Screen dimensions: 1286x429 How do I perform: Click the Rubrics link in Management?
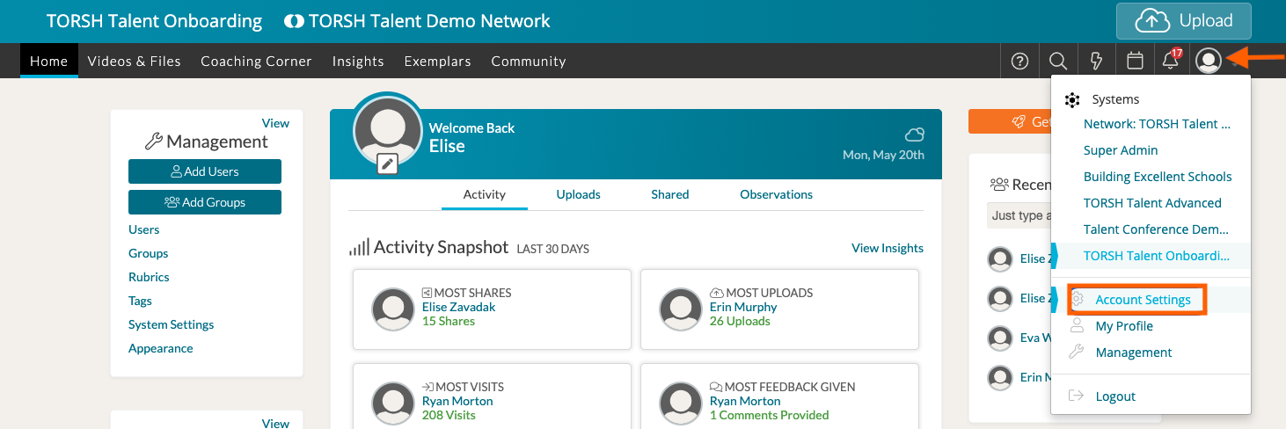click(x=149, y=277)
